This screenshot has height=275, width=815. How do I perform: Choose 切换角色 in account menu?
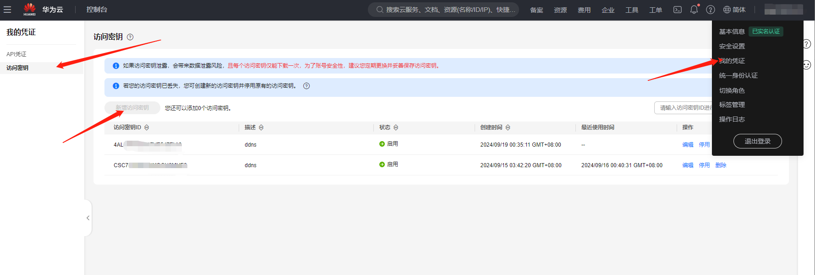point(732,90)
